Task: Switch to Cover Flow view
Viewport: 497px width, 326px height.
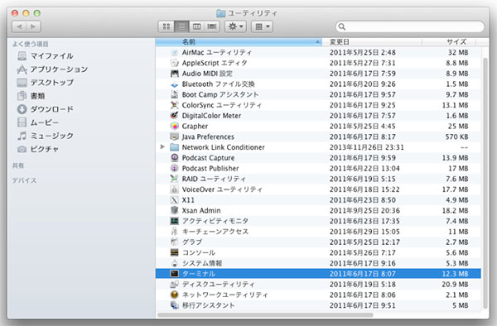Action: point(212,26)
